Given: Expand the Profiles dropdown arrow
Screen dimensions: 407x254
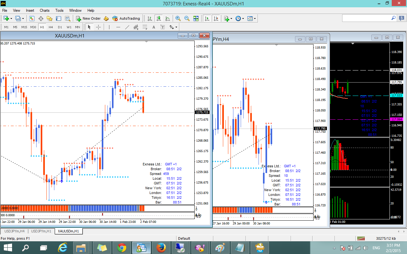Looking at the screenshot, I should coord(23,18).
